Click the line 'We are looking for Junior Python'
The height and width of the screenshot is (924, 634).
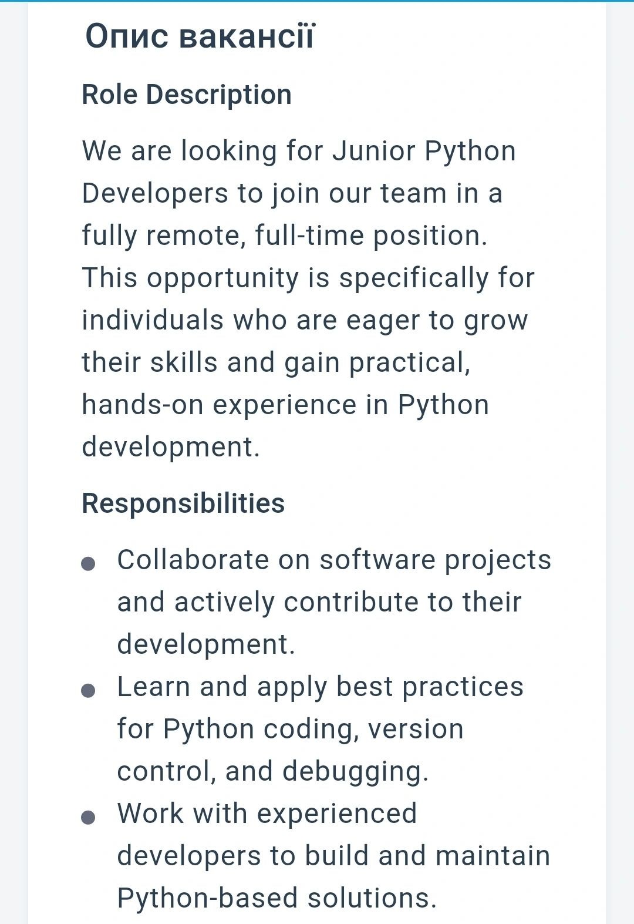(x=299, y=151)
